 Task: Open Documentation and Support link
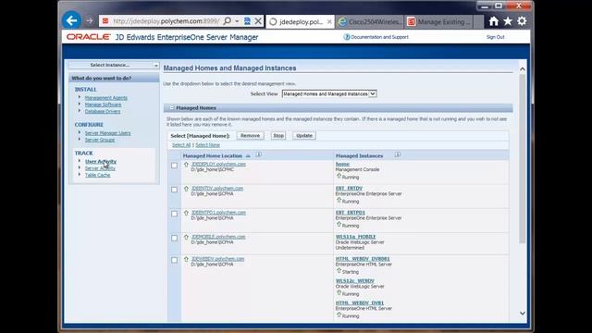click(379, 37)
